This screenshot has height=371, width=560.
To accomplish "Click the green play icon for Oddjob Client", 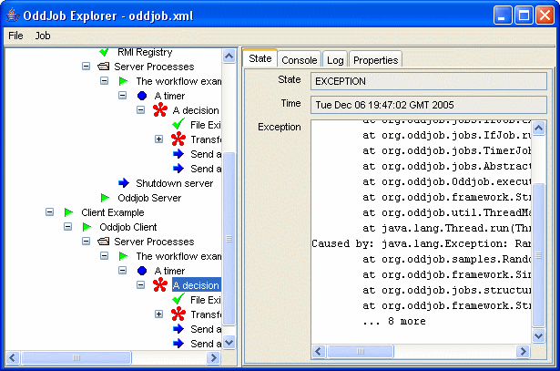I will (x=87, y=227).
